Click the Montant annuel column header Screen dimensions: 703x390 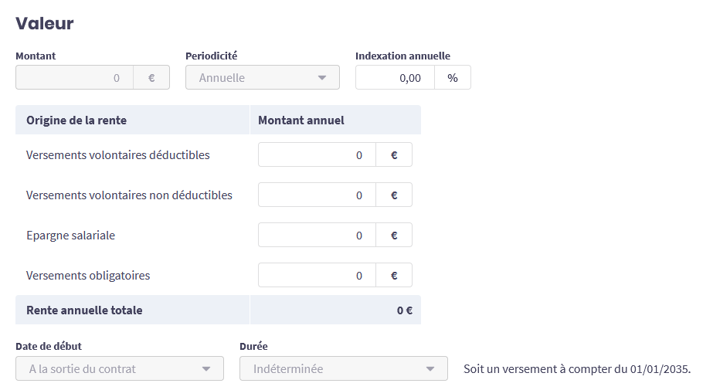[301, 120]
